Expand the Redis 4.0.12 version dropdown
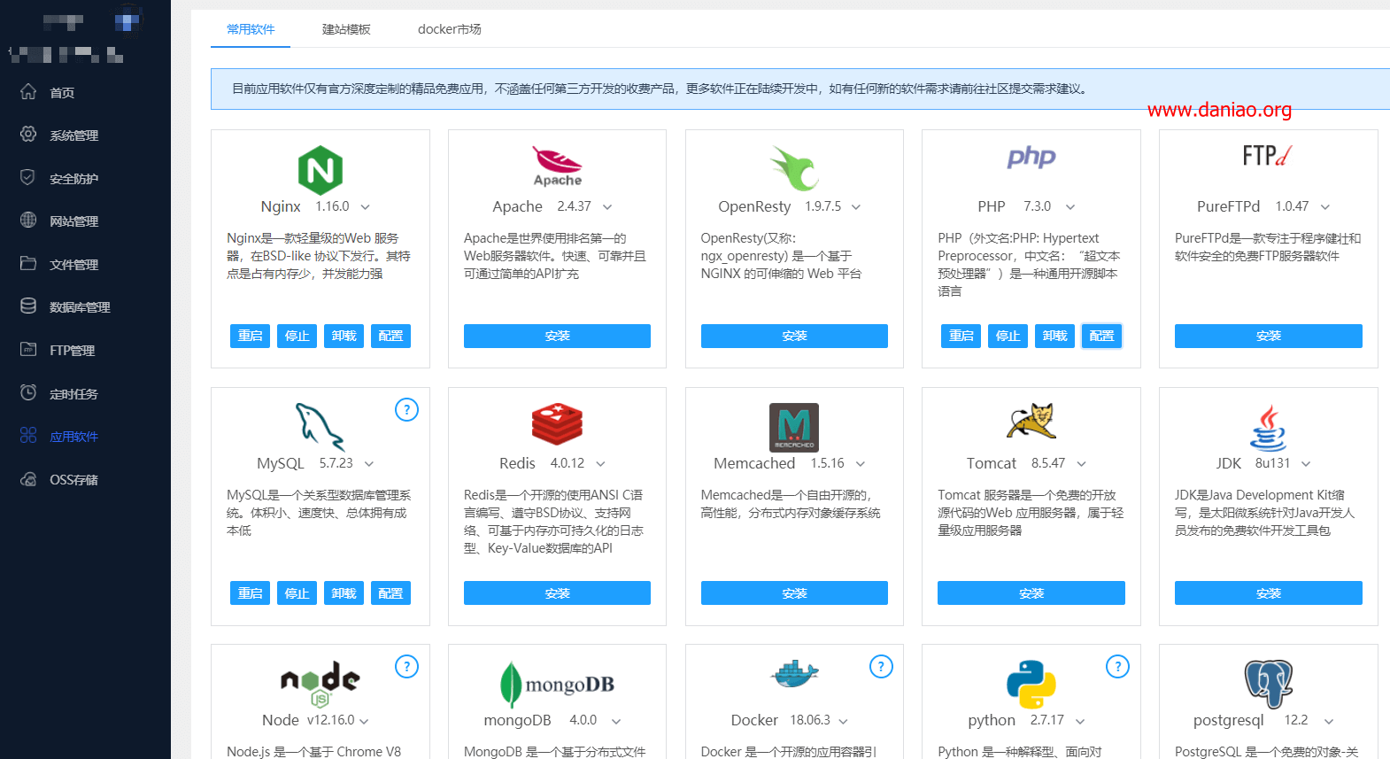 pos(600,464)
